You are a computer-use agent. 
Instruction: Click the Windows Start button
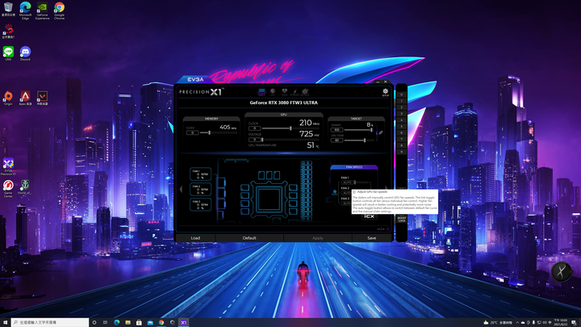pyautogui.click(x=5, y=322)
